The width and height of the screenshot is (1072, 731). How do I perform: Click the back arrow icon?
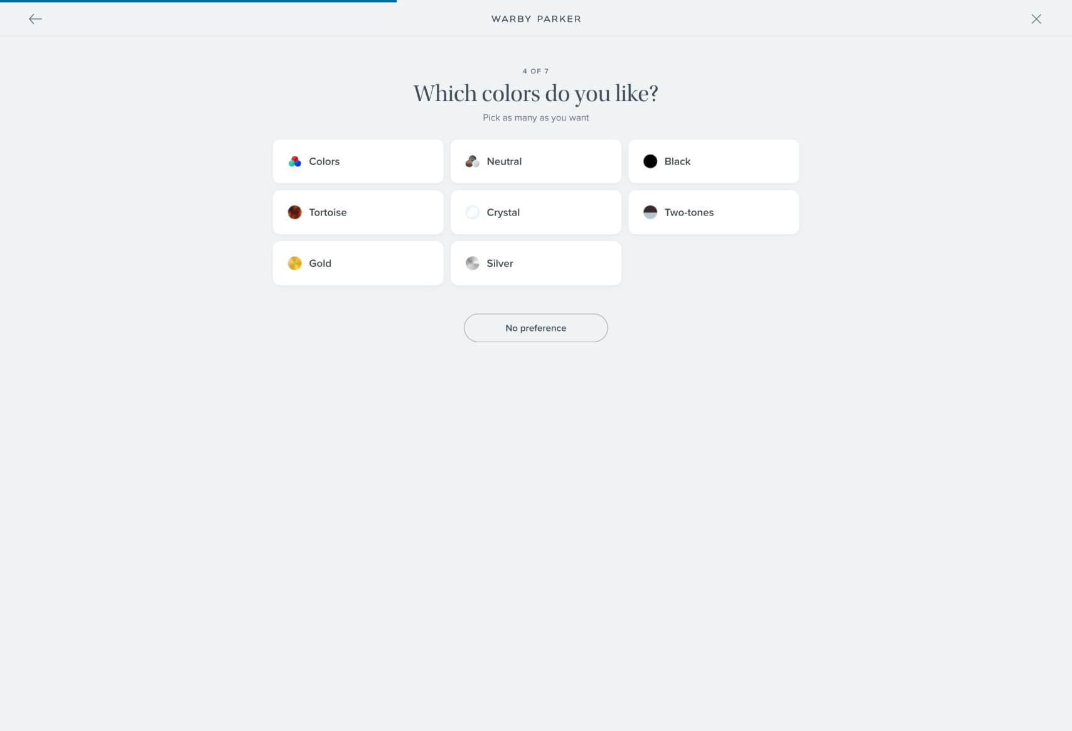coord(36,19)
